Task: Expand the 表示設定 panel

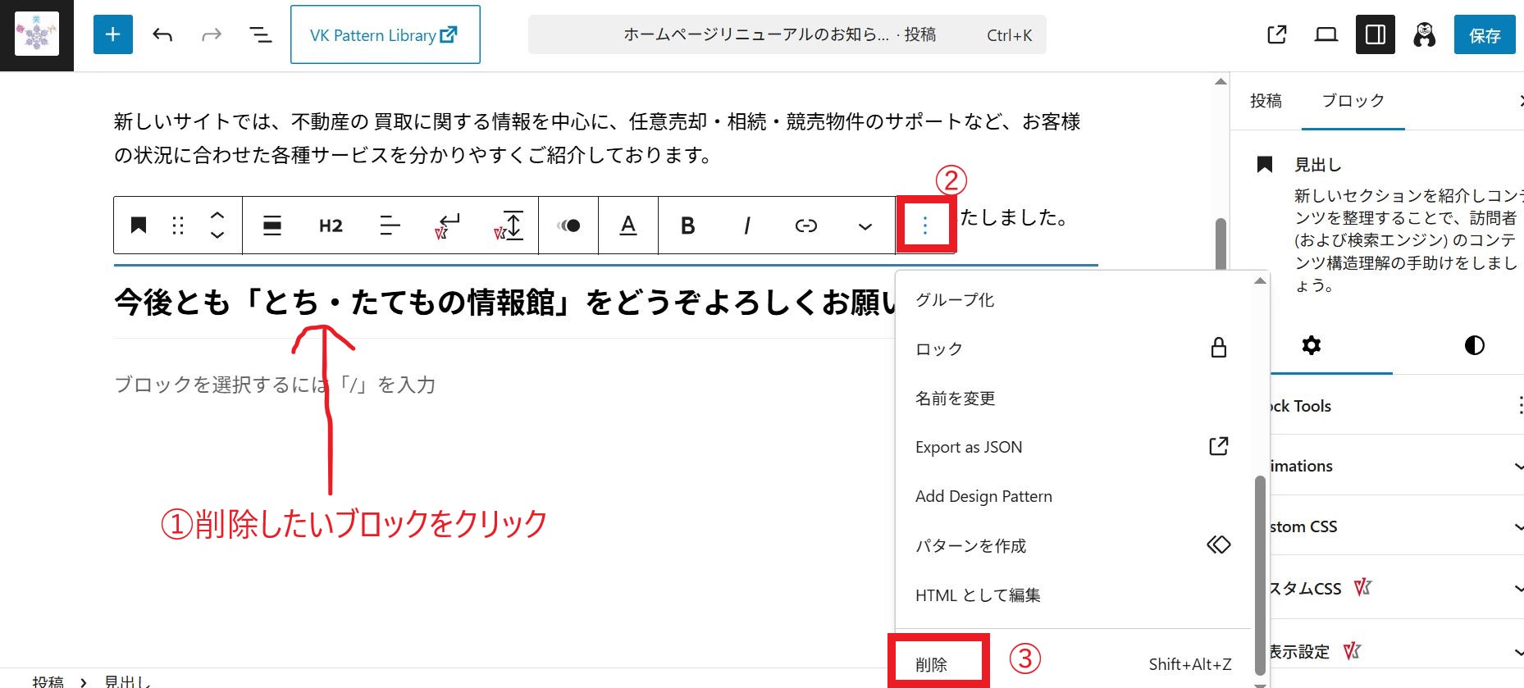Action: click(1394, 651)
